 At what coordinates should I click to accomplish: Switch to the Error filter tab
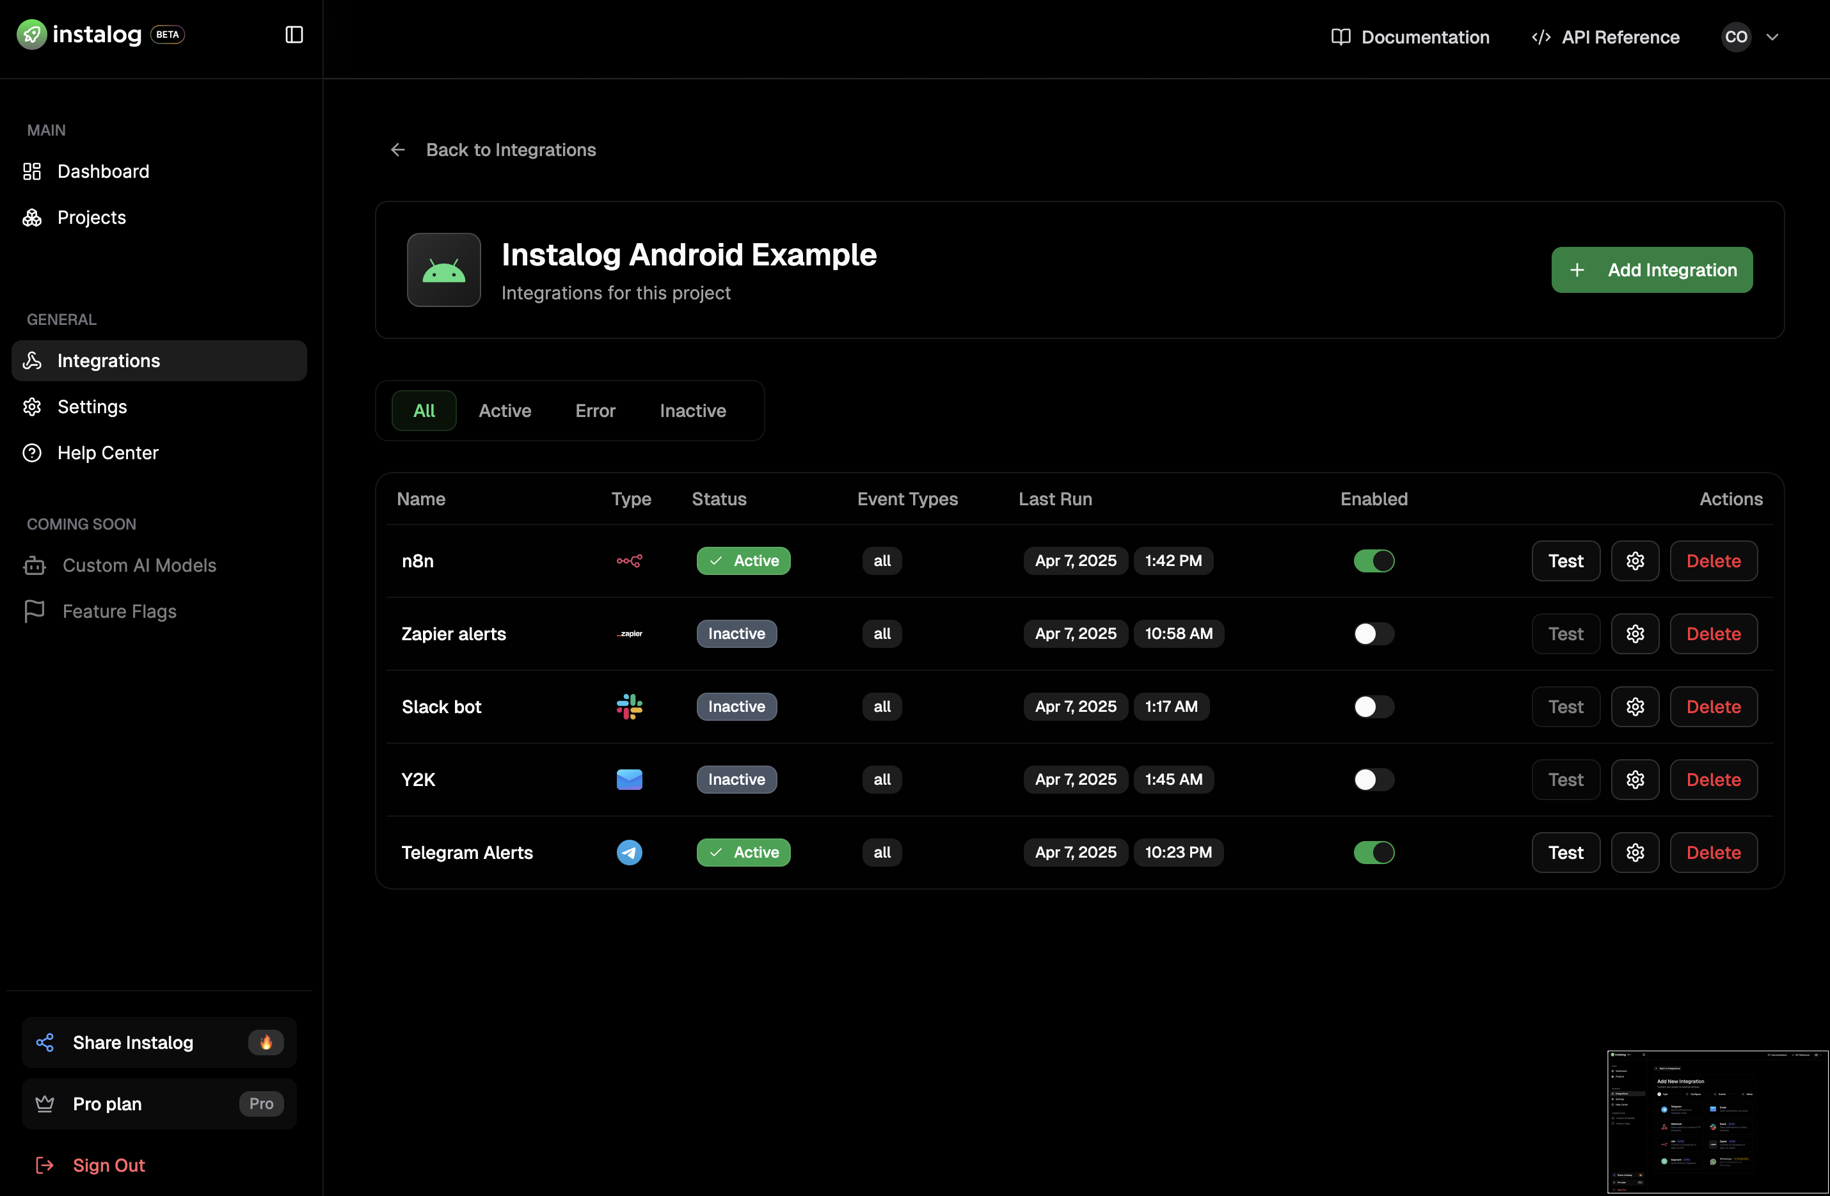pyautogui.click(x=595, y=411)
